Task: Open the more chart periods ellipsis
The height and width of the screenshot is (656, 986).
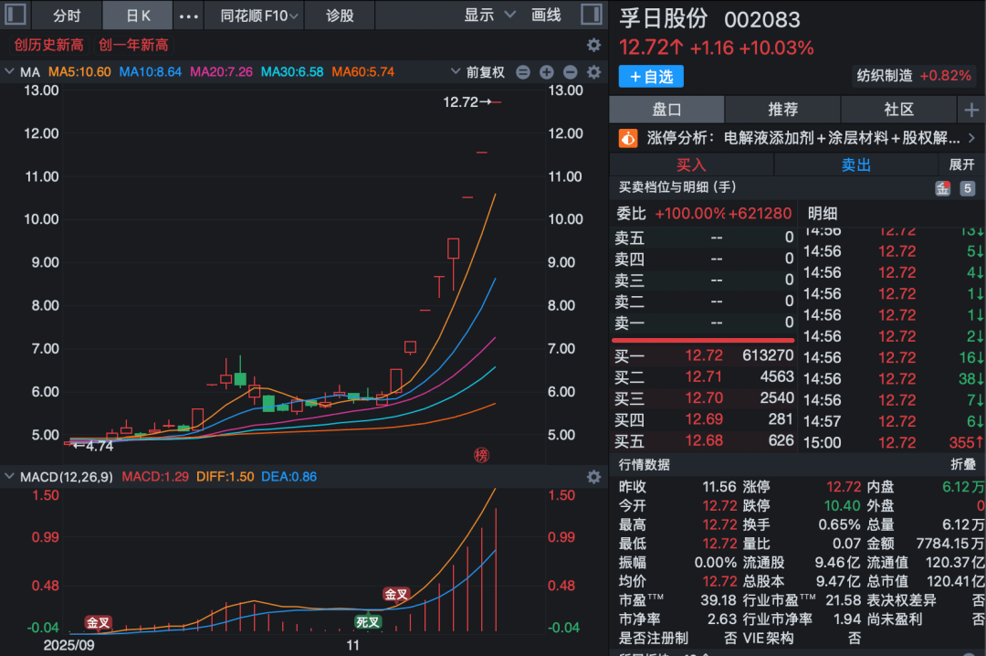Action: click(189, 16)
